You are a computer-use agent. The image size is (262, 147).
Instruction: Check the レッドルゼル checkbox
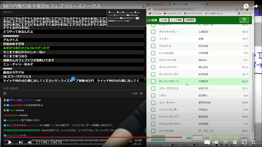tap(153, 53)
